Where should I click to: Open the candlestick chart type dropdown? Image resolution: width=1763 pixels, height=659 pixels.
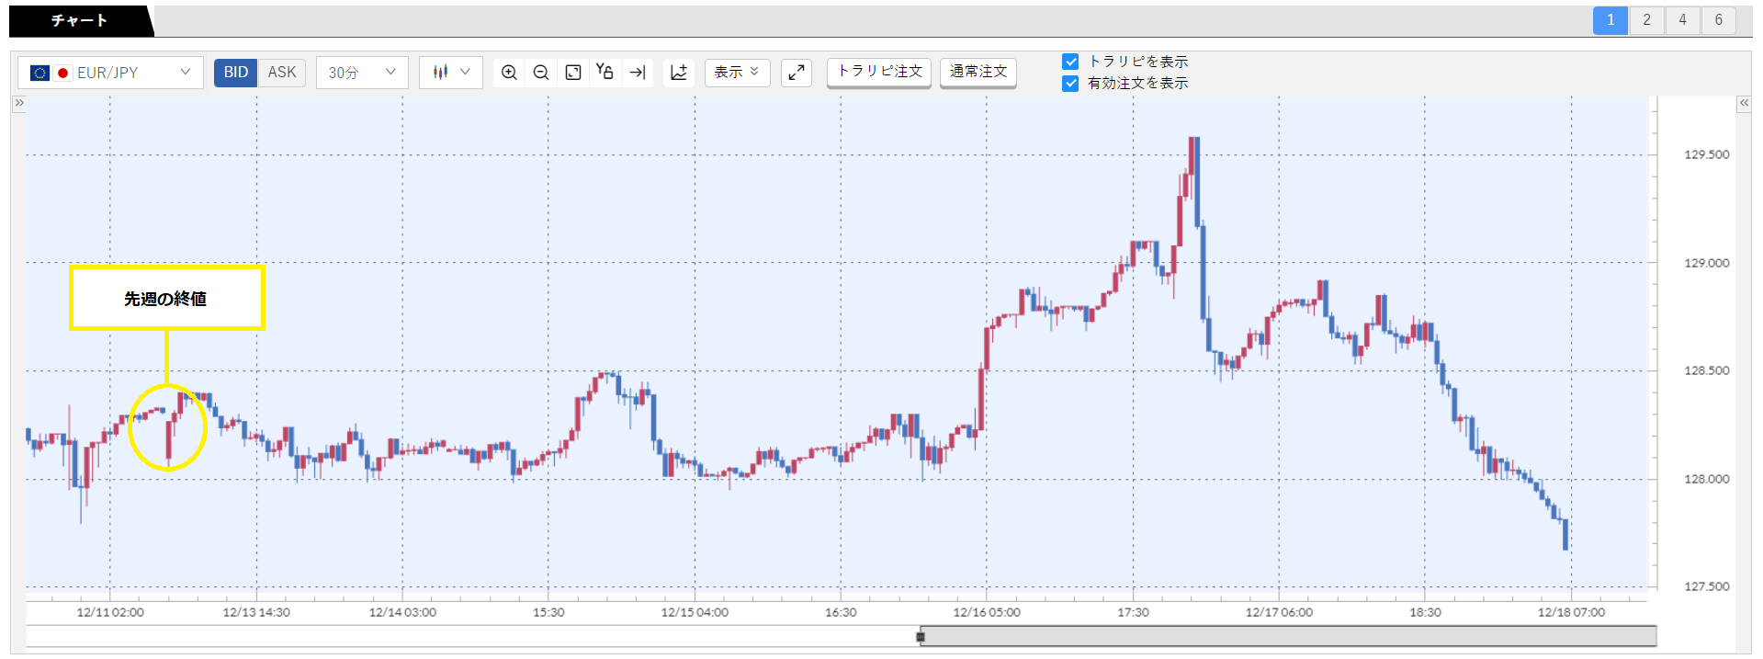(x=451, y=73)
